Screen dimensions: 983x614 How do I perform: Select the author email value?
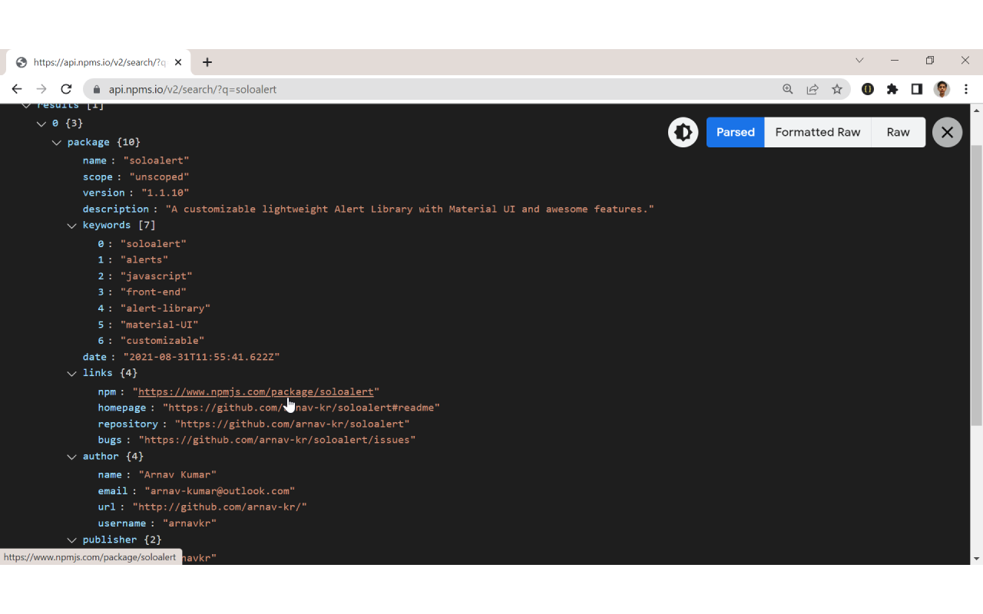[220, 490]
